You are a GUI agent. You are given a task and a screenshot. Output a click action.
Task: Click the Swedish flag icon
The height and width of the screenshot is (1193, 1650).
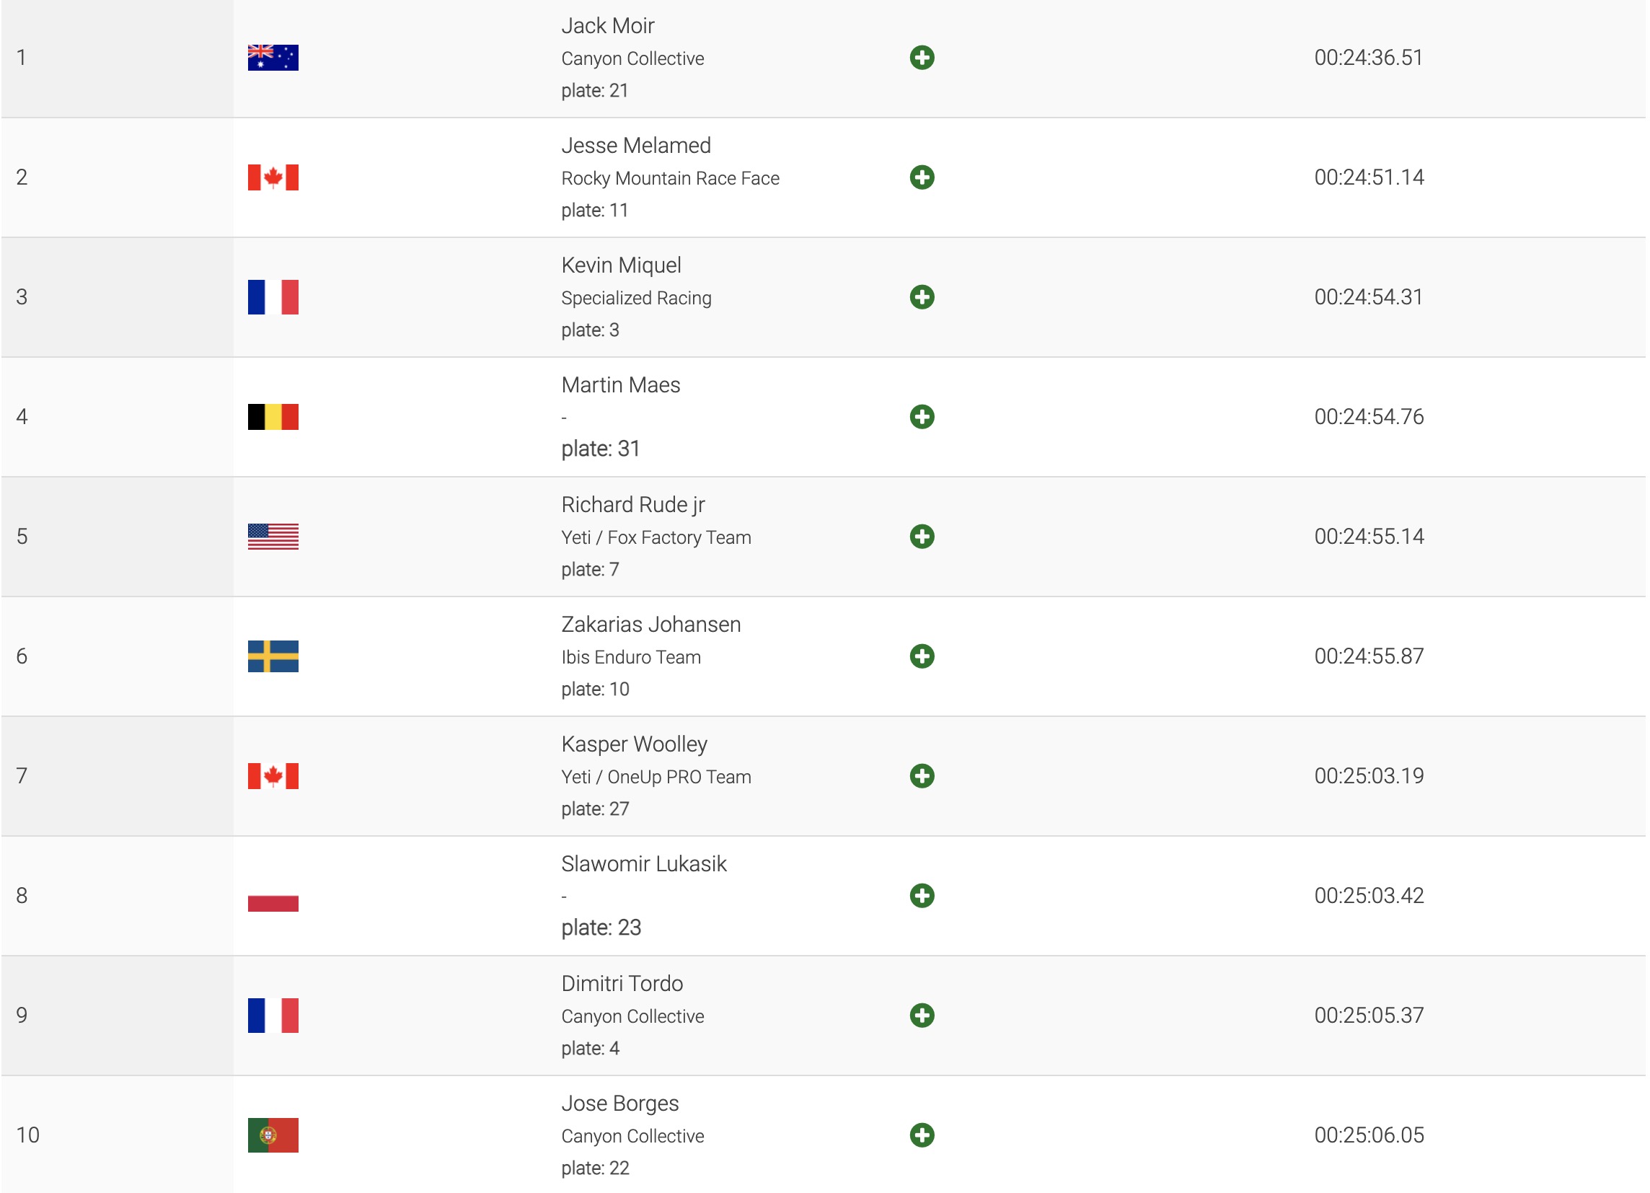coord(273,656)
